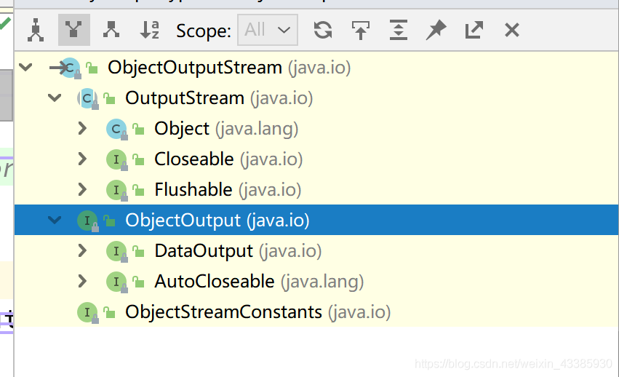Refresh the hierarchy tree
This screenshot has width=619, height=377.
pos(323,30)
